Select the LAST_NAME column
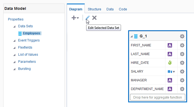 pyautogui.click(x=140, y=54)
